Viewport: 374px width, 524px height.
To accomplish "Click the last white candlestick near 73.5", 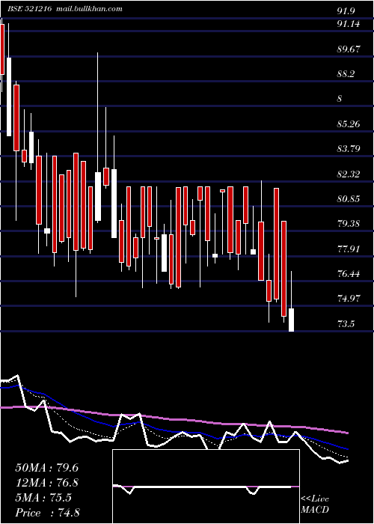I will coord(291,320).
